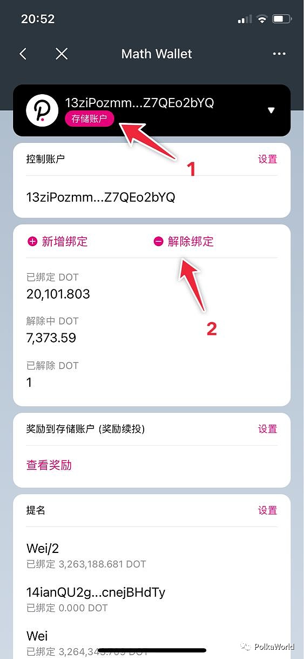
Task: Tap the minus icon beside 解除绑定
Action: pyautogui.click(x=158, y=242)
